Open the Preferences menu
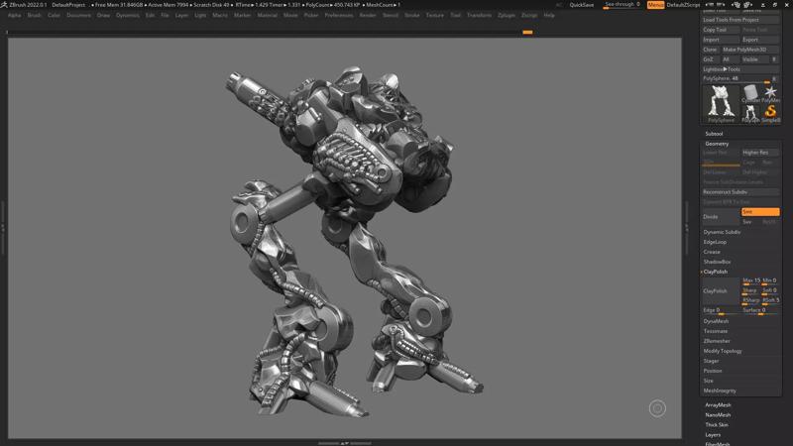This screenshot has height=446, width=793. click(338, 16)
